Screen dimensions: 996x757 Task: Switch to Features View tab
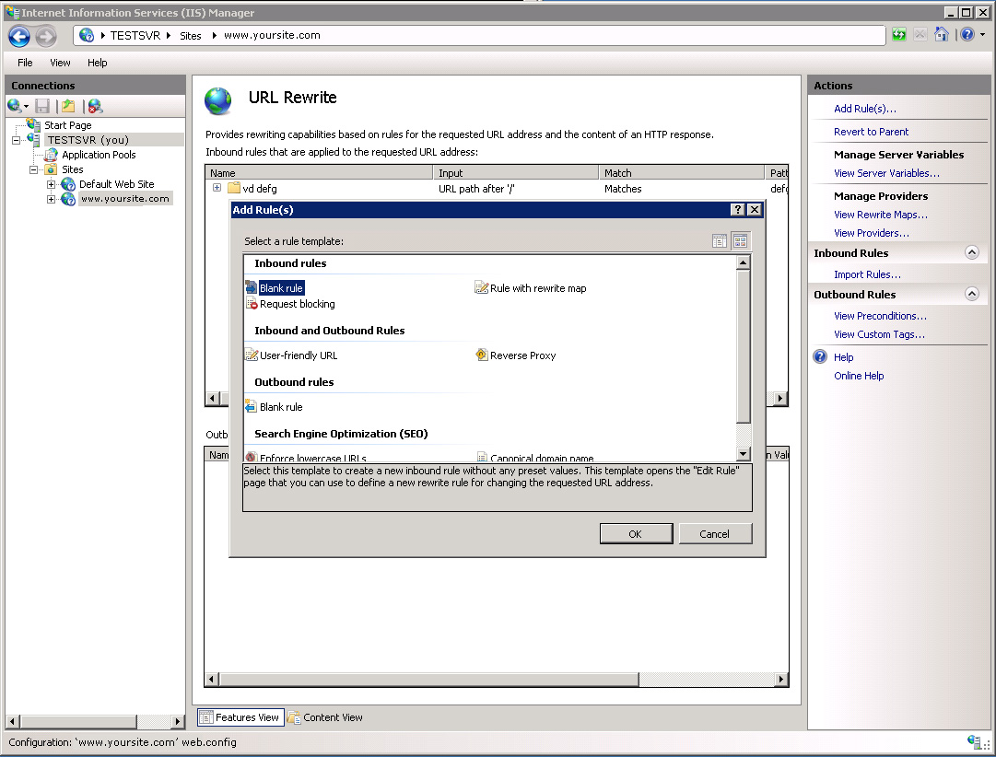point(240,717)
